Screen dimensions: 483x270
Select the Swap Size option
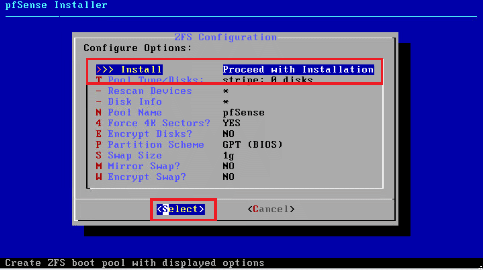pos(135,155)
